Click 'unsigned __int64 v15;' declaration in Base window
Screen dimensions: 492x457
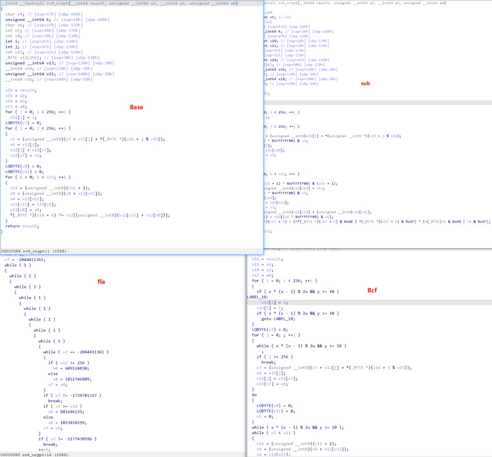click(31, 74)
